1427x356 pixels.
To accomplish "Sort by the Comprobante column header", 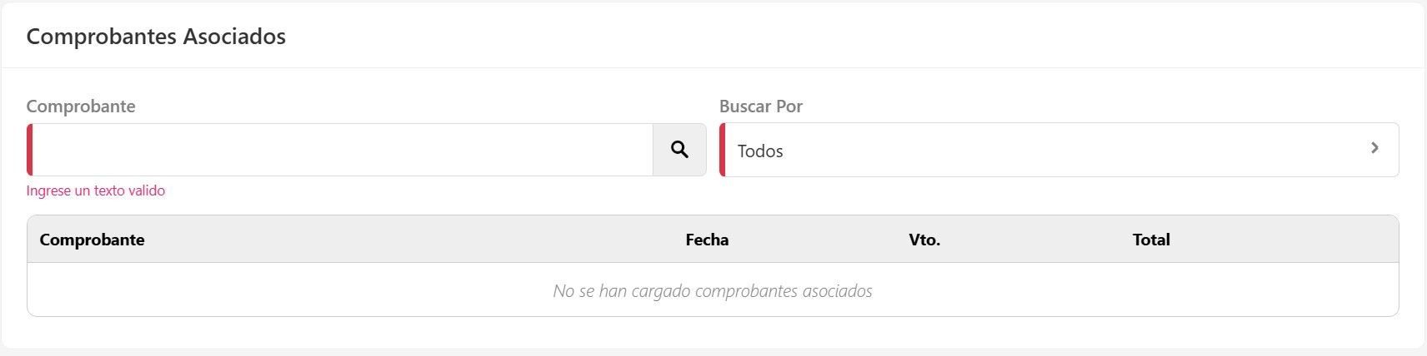I will 92,240.
